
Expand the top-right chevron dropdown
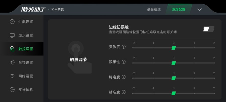[x=199, y=10]
